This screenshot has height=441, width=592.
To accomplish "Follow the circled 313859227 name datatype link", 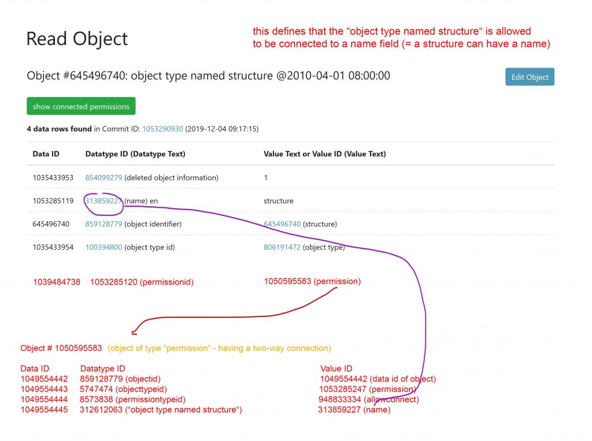I will pyautogui.click(x=103, y=201).
